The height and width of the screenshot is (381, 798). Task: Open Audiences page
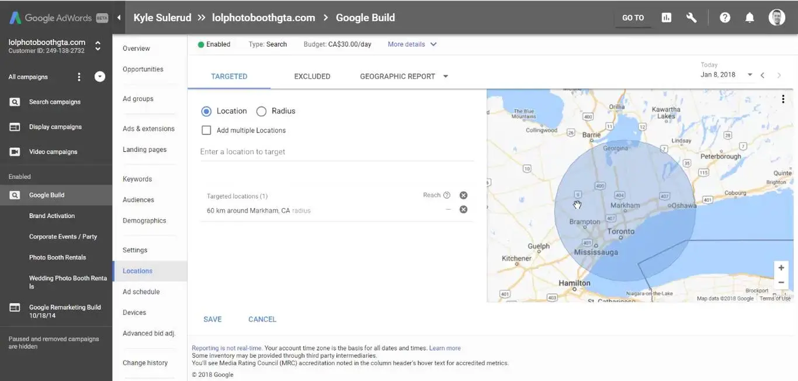tap(138, 200)
